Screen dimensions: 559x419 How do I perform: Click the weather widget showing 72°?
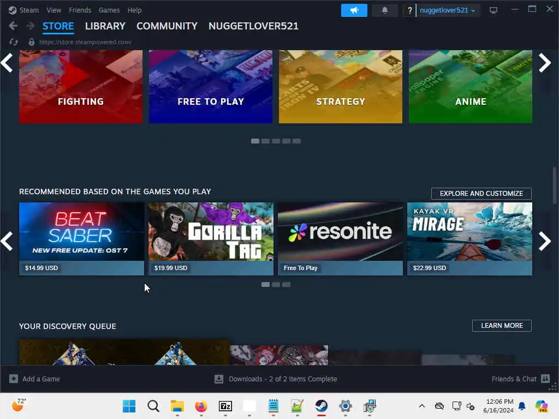pos(19,405)
